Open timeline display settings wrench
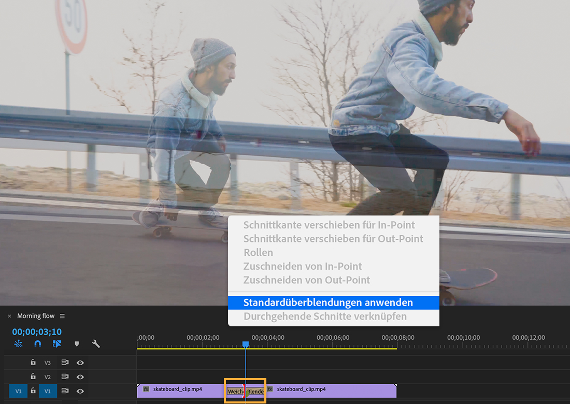Viewport: 570px width, 404px height. (96, 344)
